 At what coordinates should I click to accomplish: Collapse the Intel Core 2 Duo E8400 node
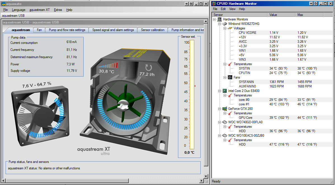click(219, 91)
